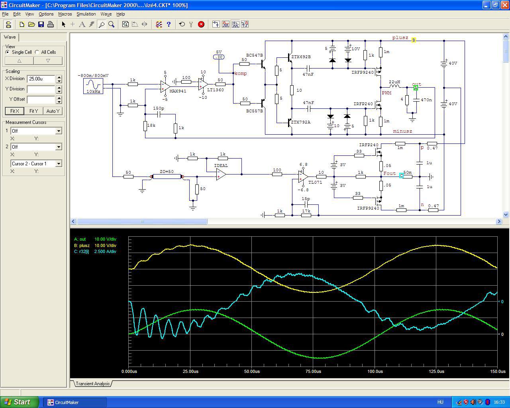The height and width of the screenshot is (408, 510).
Task: Select the All Cells radio button
Action: pyautogui.click(x=37, y=52)
